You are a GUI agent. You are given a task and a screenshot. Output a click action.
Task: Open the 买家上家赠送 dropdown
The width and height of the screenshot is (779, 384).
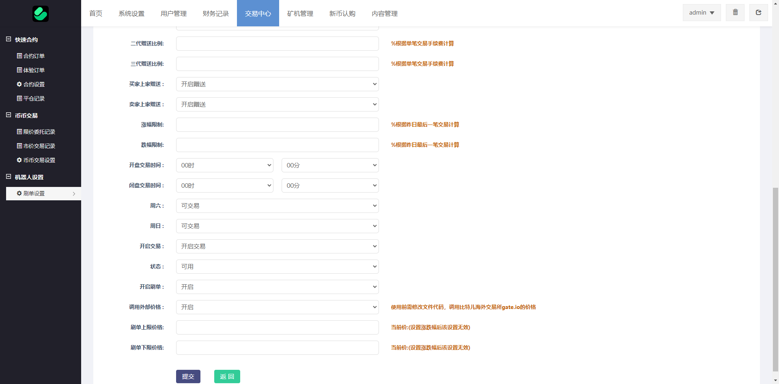point(277,84)
